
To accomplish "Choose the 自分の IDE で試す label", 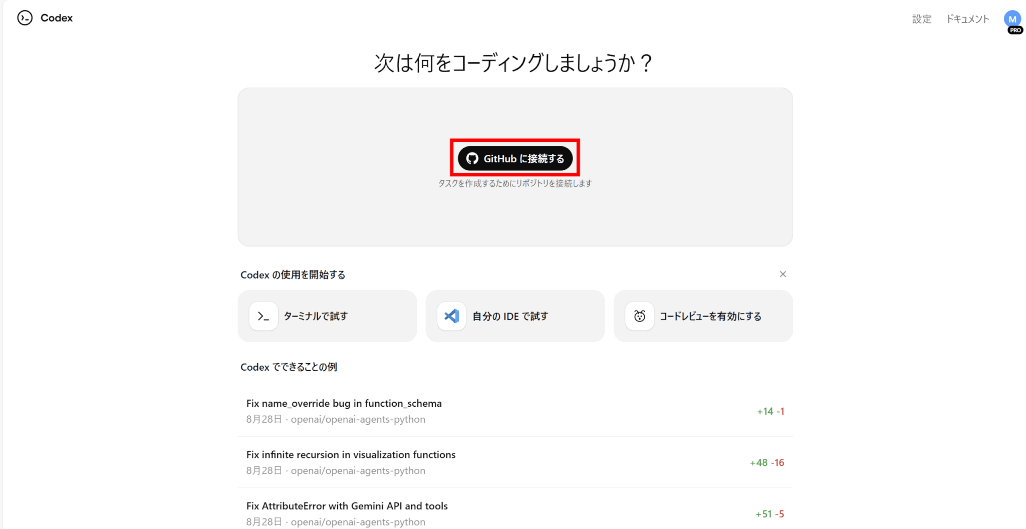I will (510, 316).
